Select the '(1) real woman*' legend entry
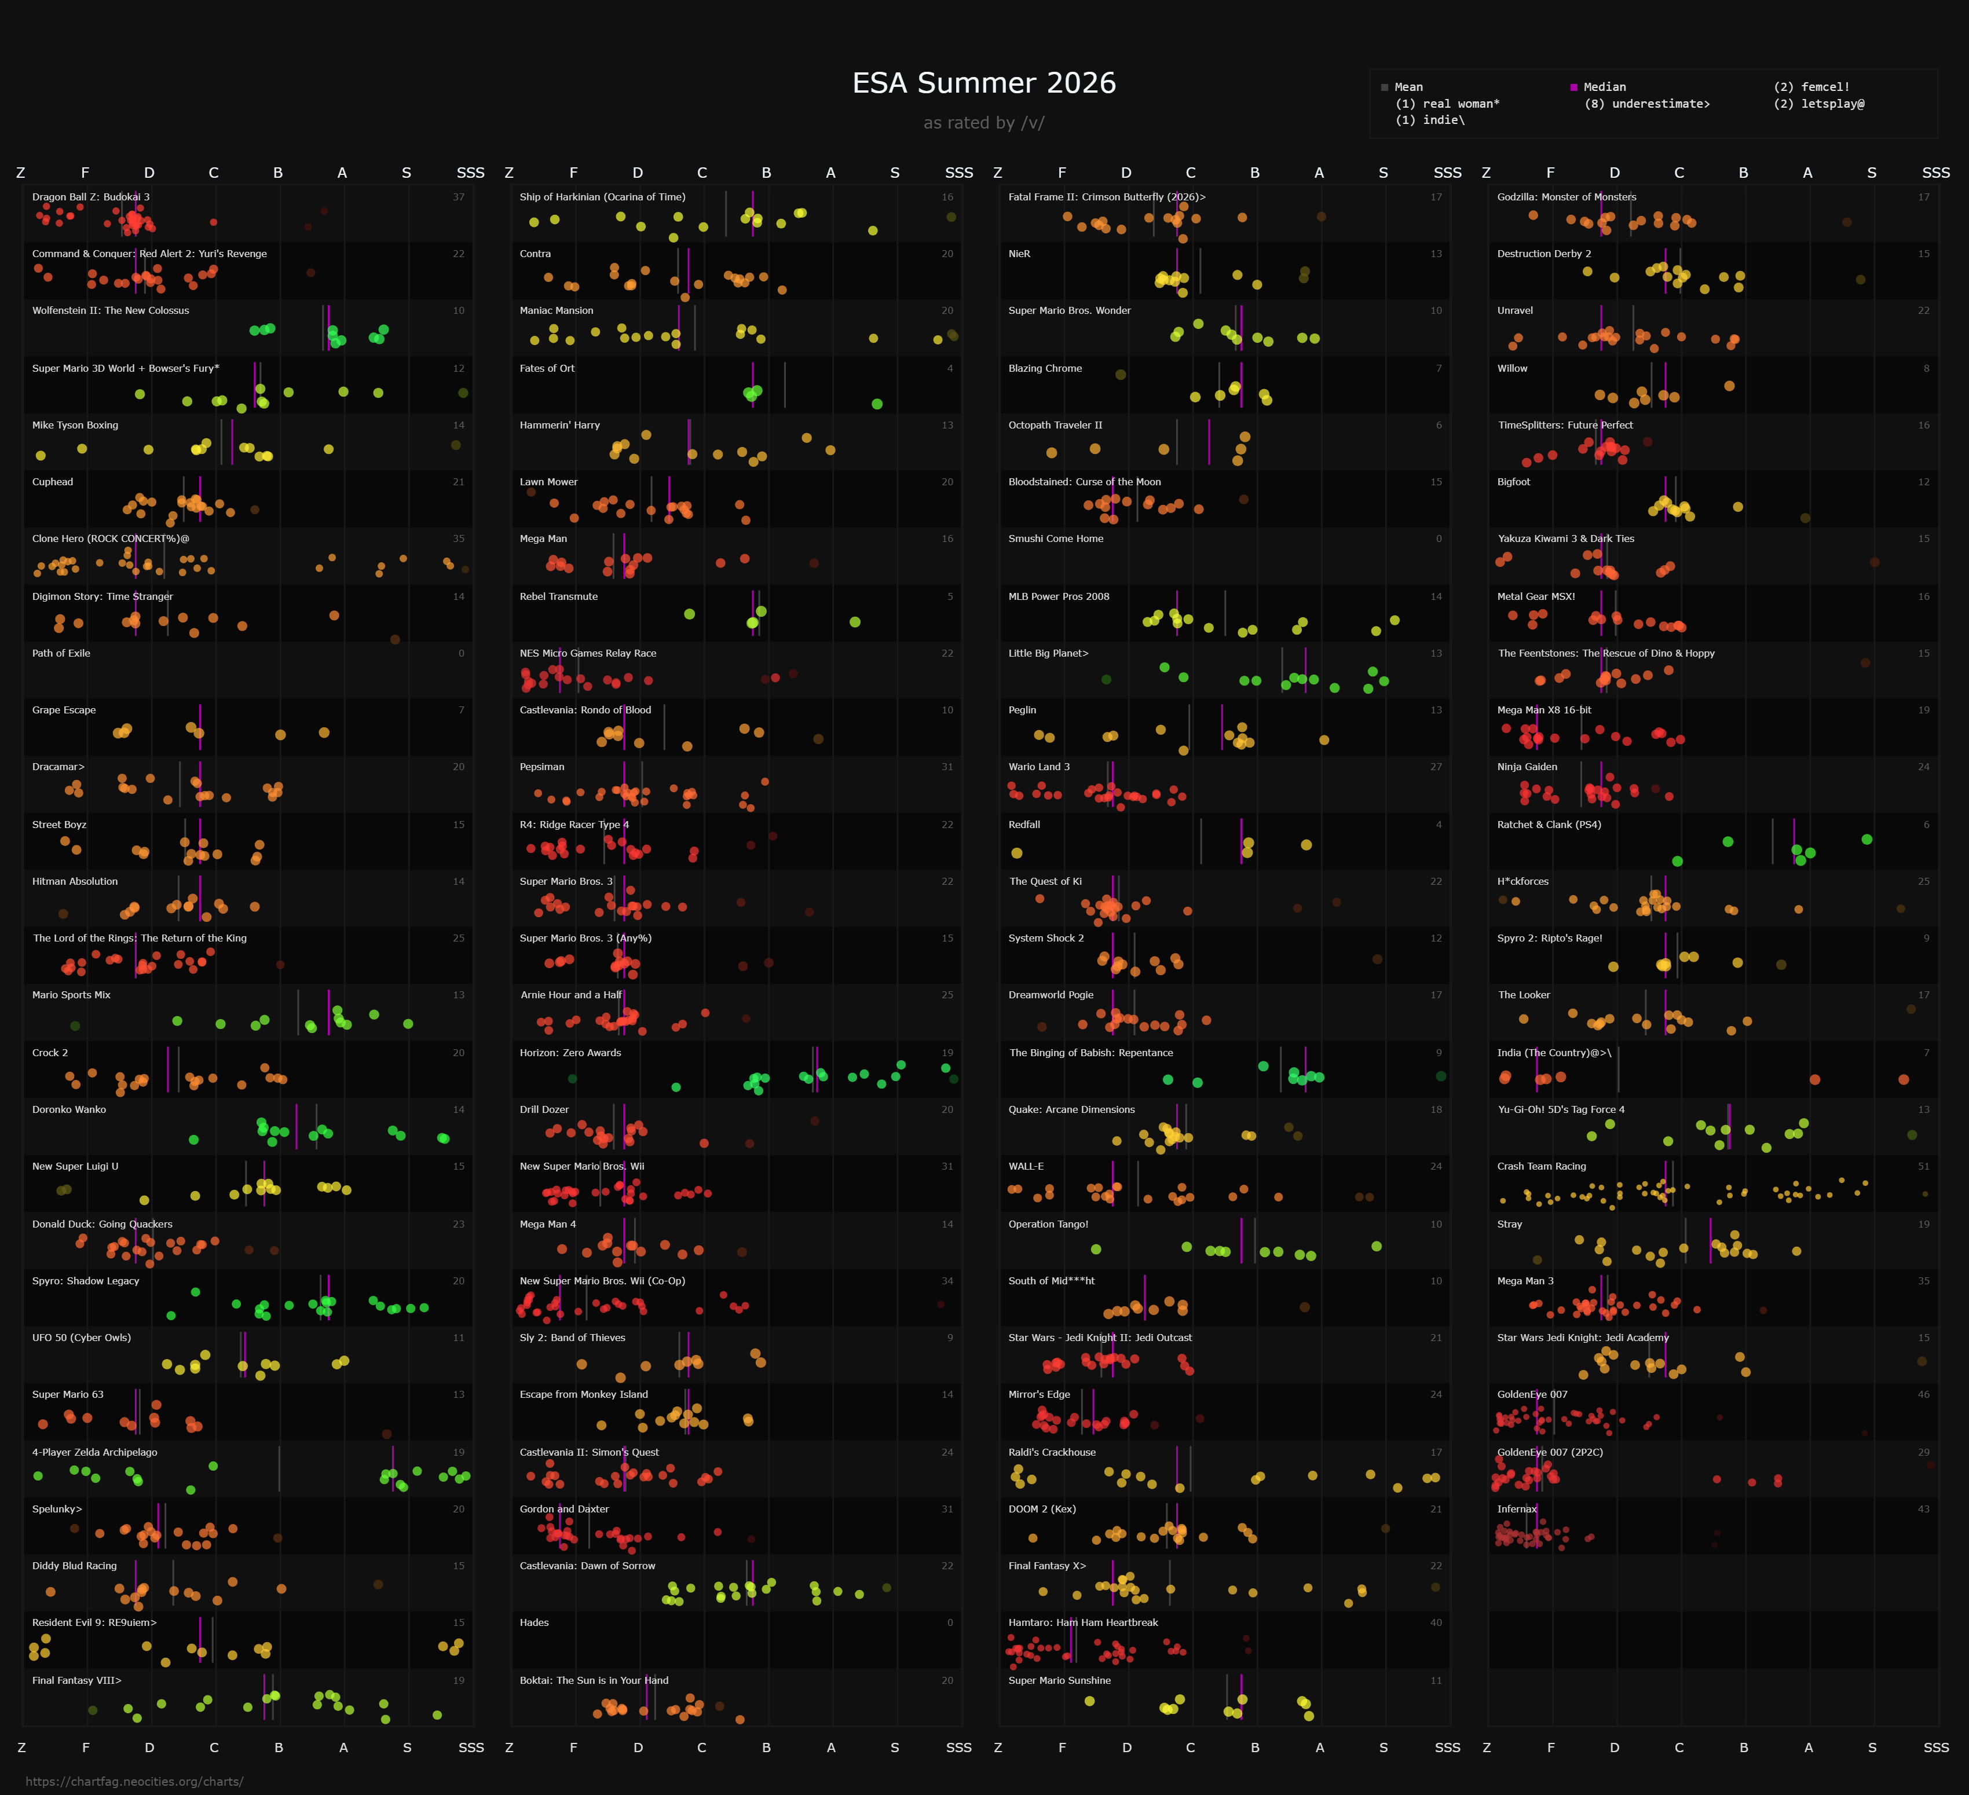The image size is (1969, 1795). coord(1447,104)
